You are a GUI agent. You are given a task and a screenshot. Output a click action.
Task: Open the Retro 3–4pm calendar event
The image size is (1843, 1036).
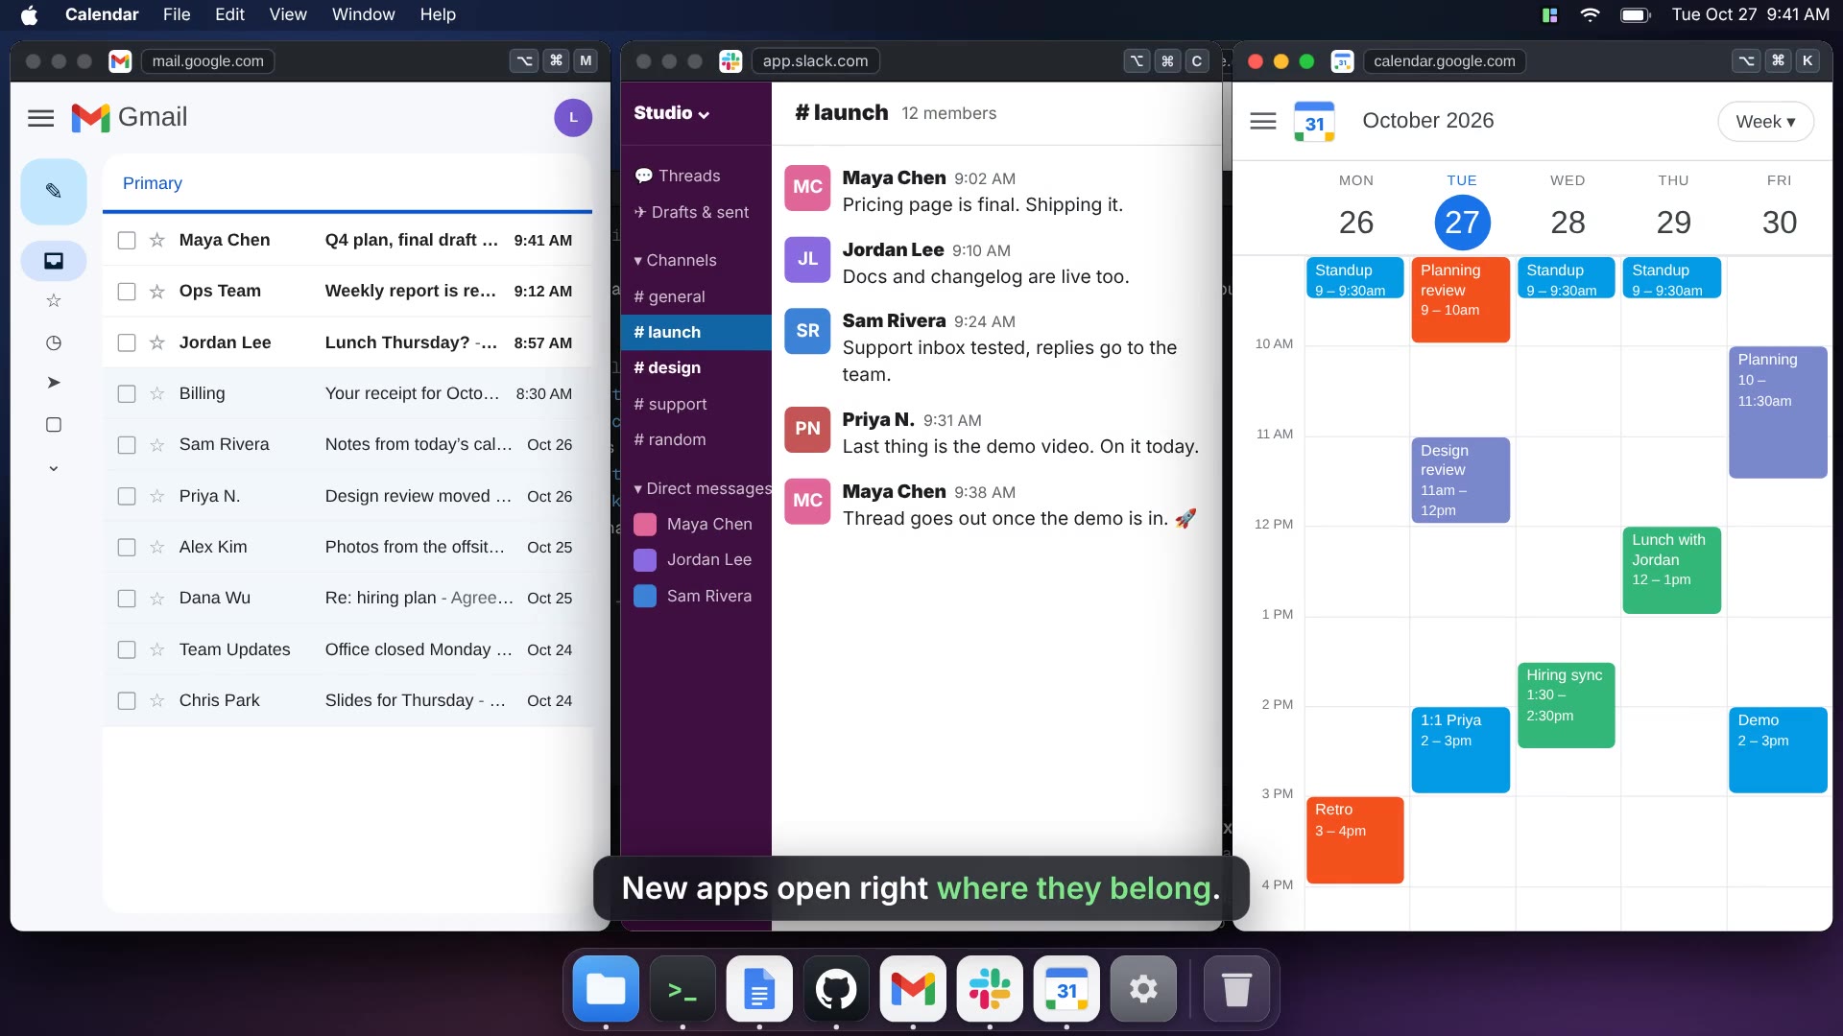click(1354, 840)
